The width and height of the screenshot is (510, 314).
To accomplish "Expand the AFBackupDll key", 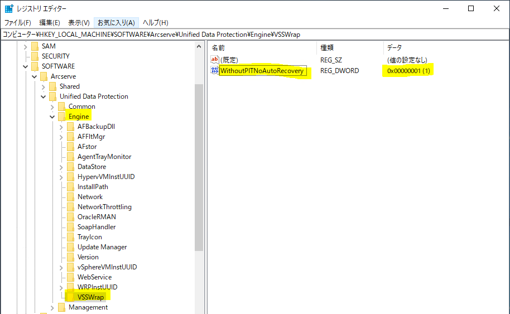I will pos(61,127).
